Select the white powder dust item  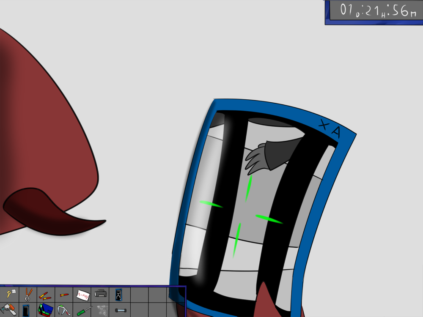pos(101,310)
